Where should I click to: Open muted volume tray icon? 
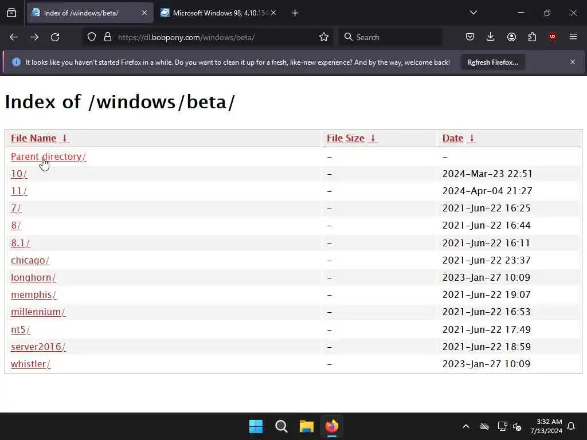point(518,426)
